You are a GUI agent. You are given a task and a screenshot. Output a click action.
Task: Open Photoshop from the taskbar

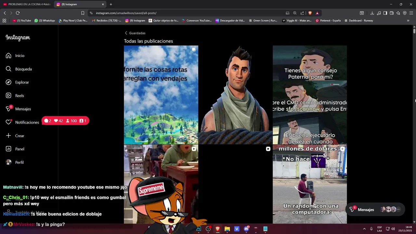(199, 229)
